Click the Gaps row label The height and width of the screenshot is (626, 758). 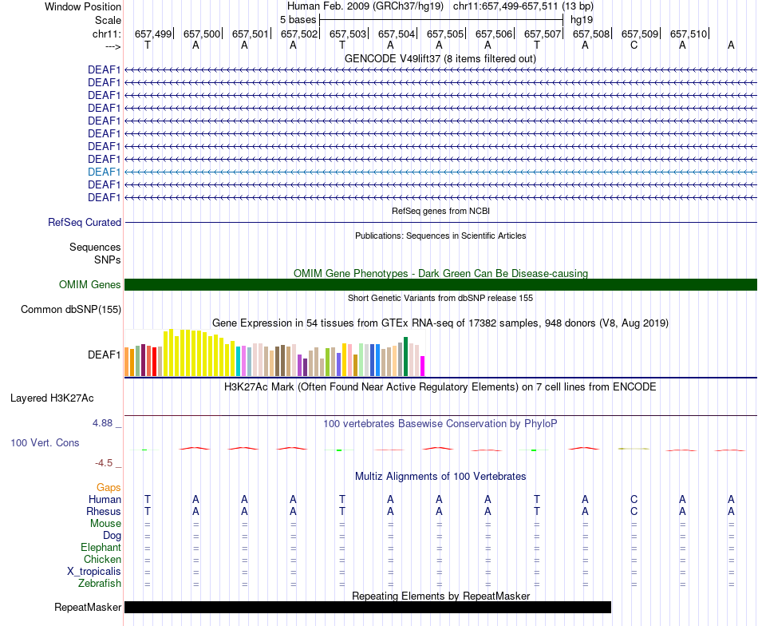(109, 488)
